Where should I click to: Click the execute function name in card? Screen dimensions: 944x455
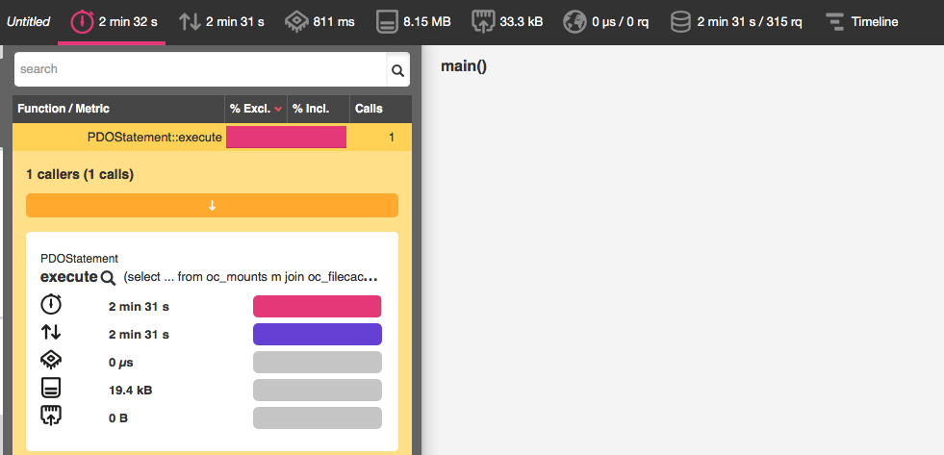point(68,277)
